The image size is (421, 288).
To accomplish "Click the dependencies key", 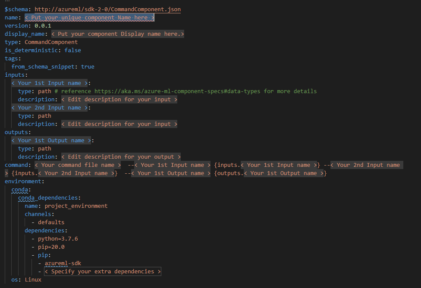I will click(x=44, y=231).
